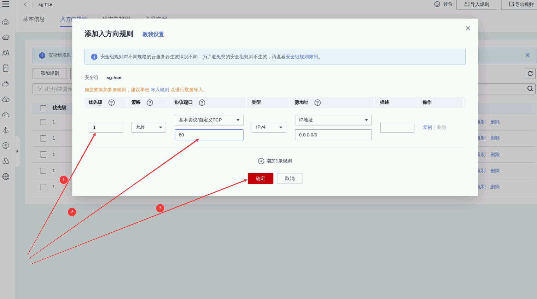Open the 教我设置 help link
The width and height of the screenshot is (537, 299).
click(153, 34)
